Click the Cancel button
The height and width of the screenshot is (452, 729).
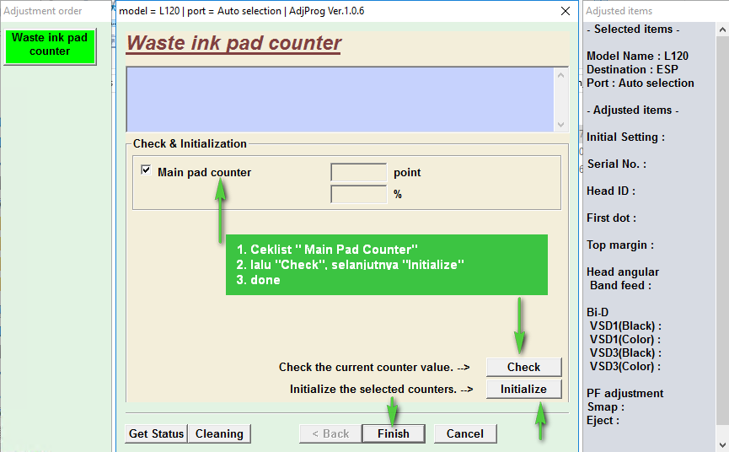[465, 433]
